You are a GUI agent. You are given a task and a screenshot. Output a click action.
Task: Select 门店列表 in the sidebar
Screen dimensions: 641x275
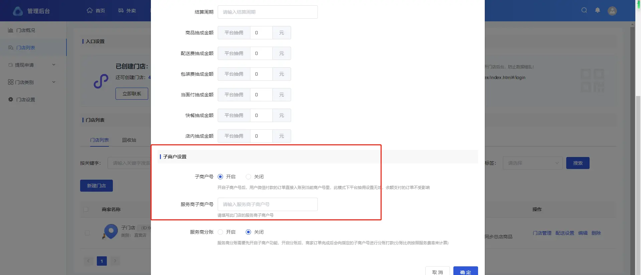(33, 48)
